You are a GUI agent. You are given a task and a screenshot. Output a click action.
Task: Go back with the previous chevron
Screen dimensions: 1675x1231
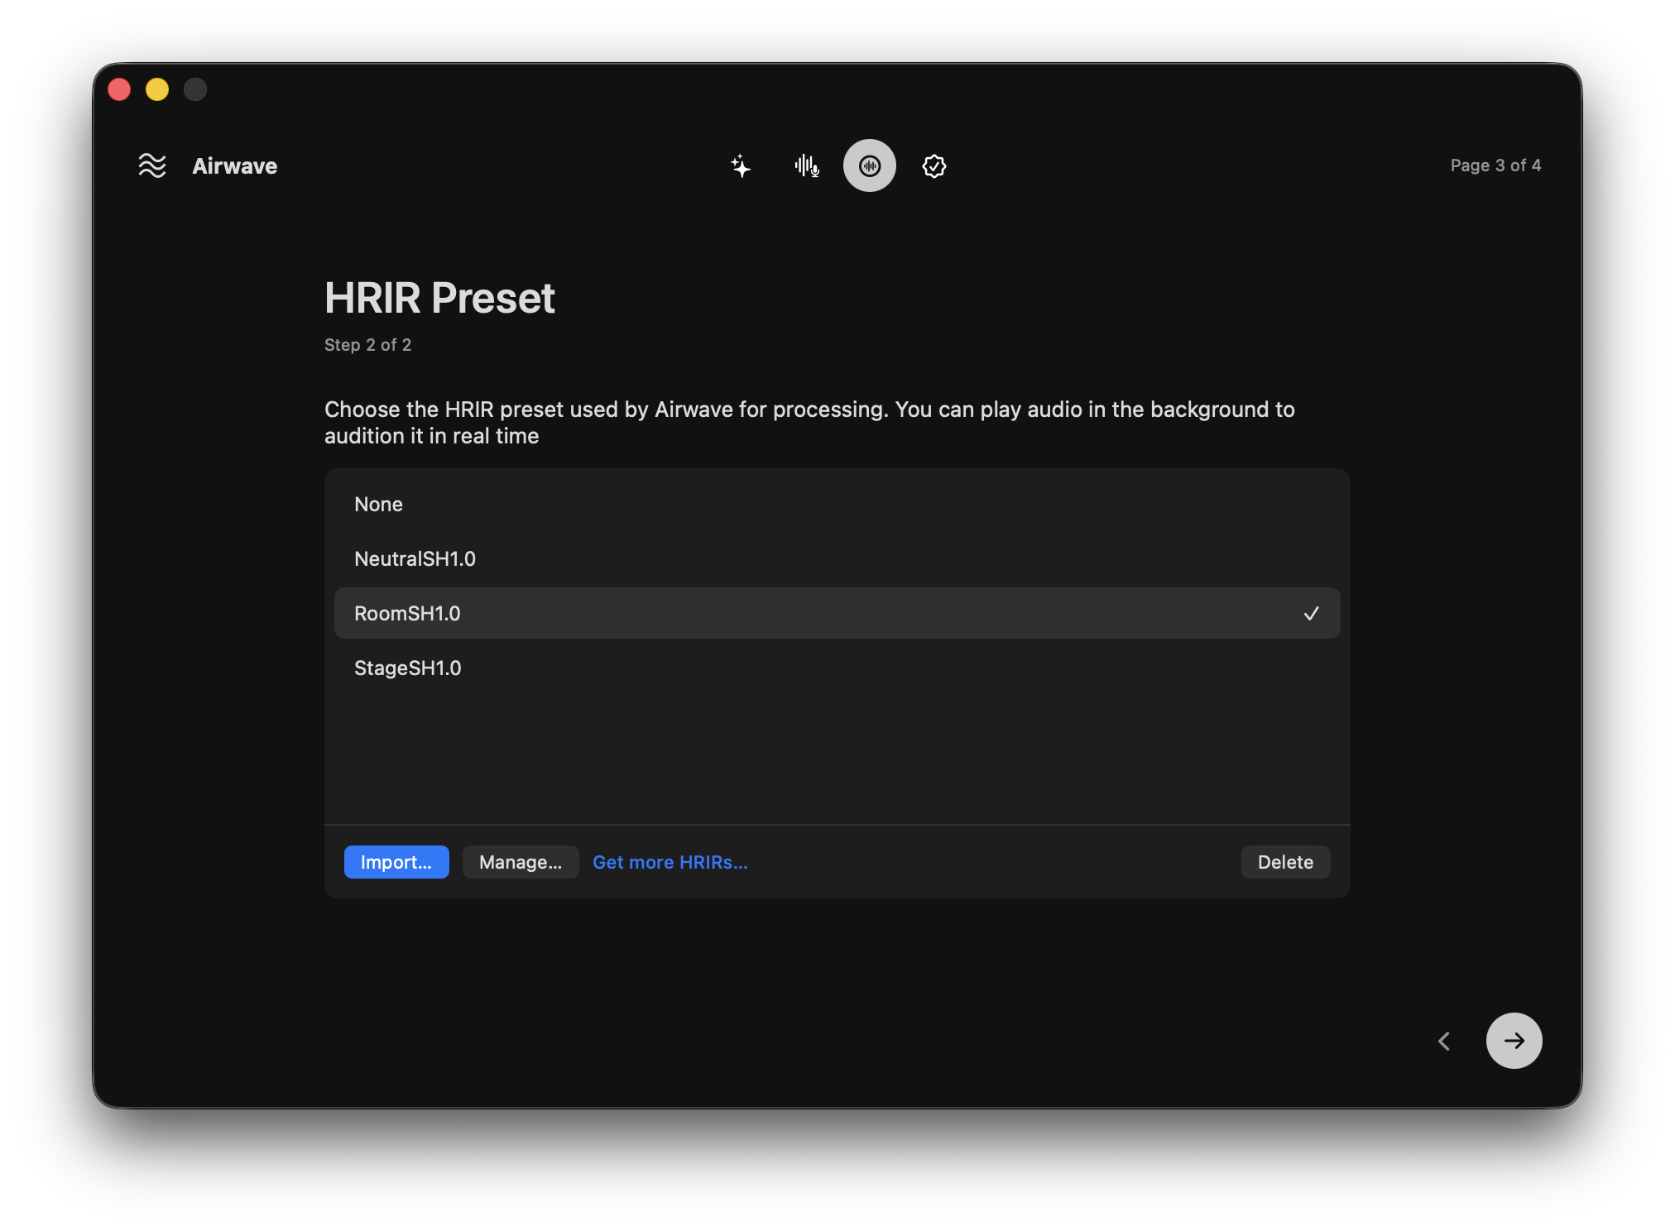click(x=1444, y=1041)
